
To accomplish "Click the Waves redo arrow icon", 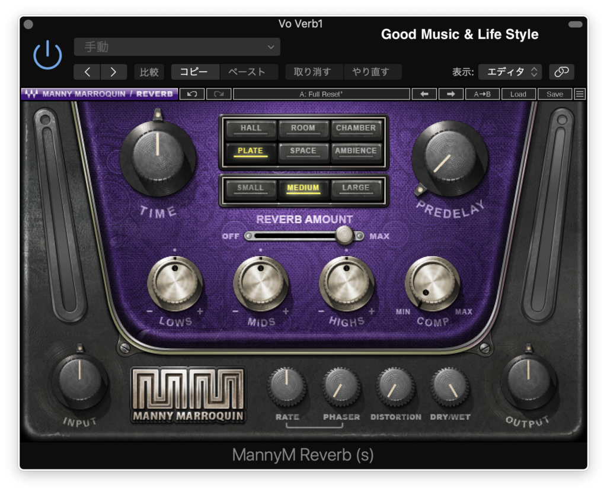I will [219, 94].
